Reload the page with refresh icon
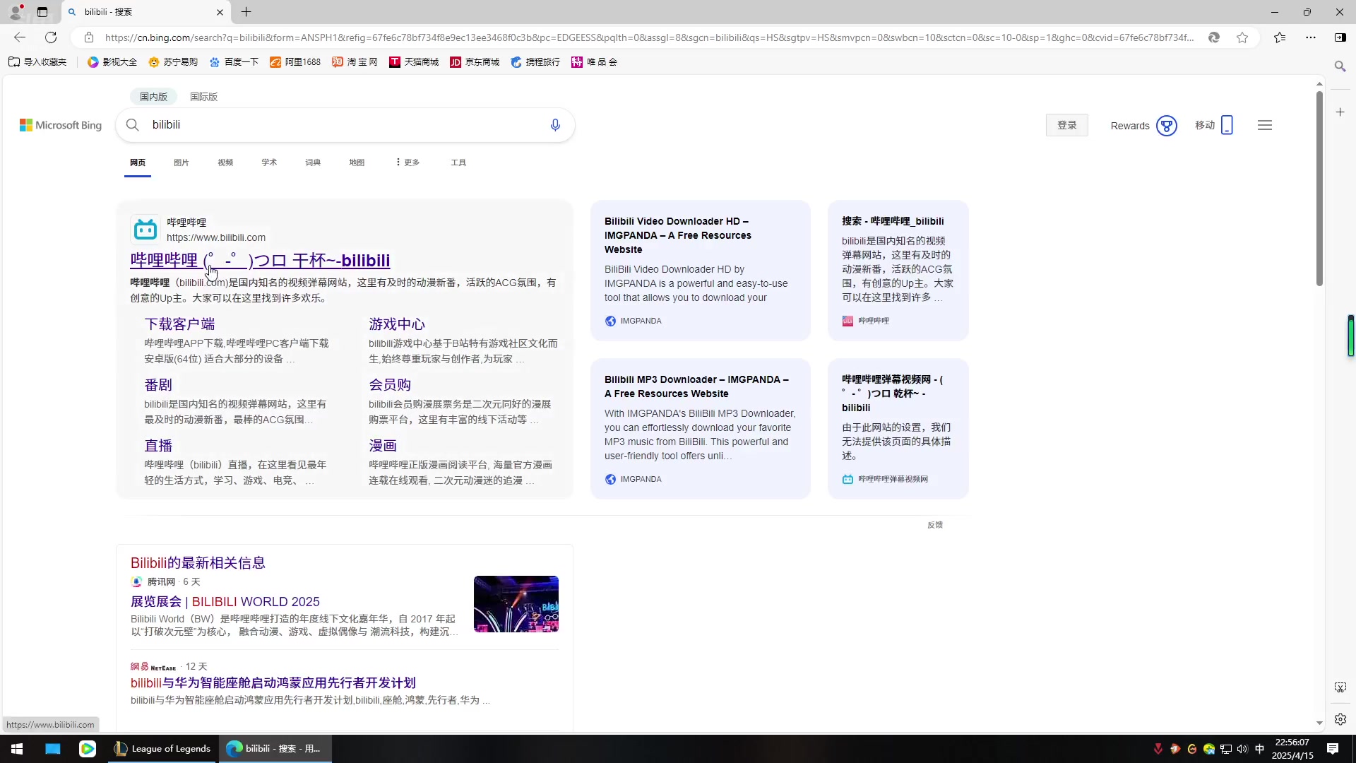Screen dimensions: 1356x763 pos(51,37)
